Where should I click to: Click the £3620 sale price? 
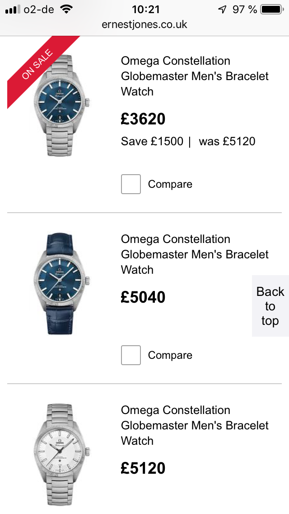click(x=143, y=119)
